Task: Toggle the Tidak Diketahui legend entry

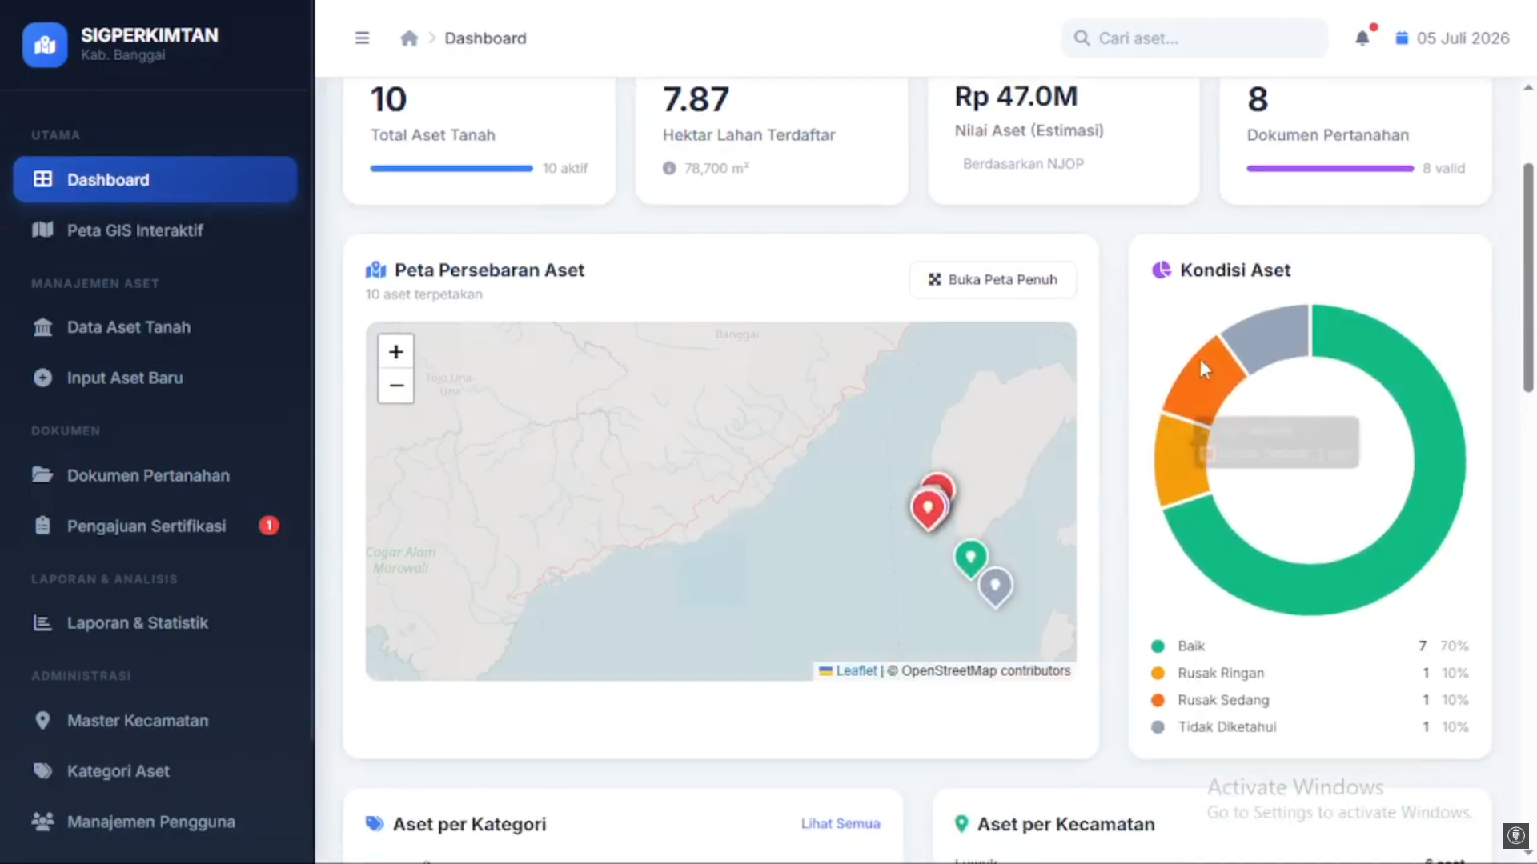Action: (x=1310, y=726)
